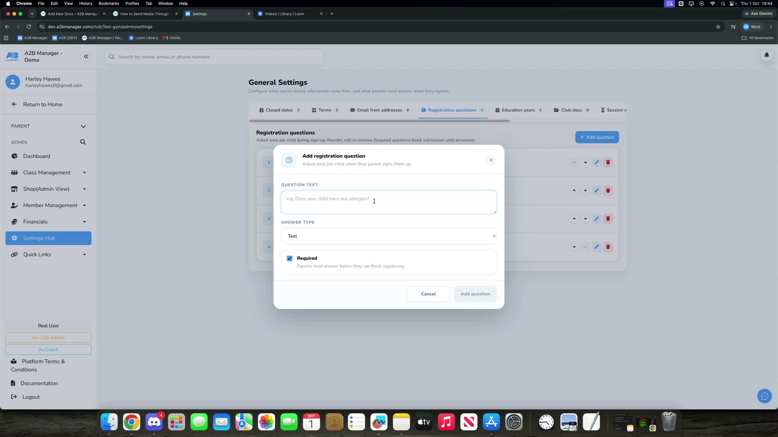778x437 pixels.
Task: Open Discord from the dock
Action: coord(154,422)
